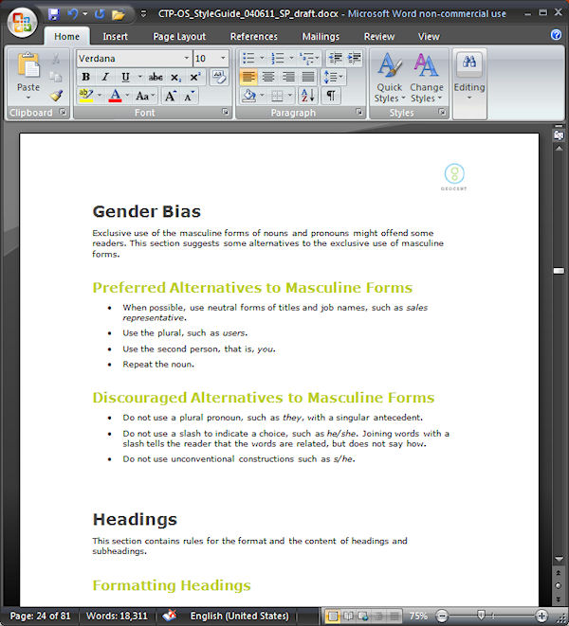This screenshot has width=569, height=626.
Task: Click the Save icon in quick access toolbar
Action: tap(54, 14)
